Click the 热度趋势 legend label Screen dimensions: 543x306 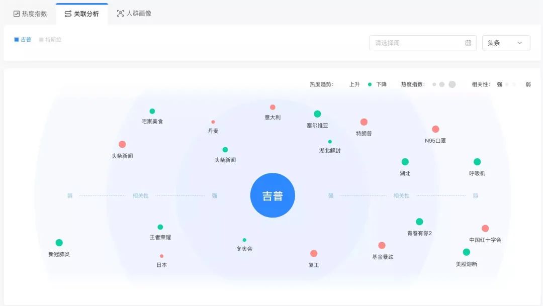click(x=321, y=84)
